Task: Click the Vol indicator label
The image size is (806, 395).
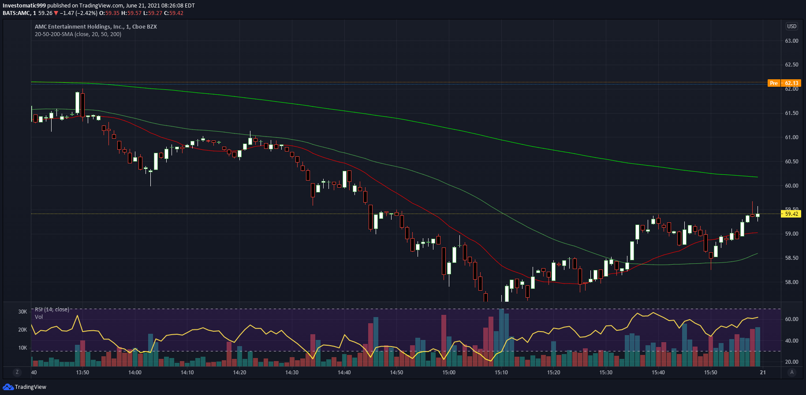Action: (39, 317)
